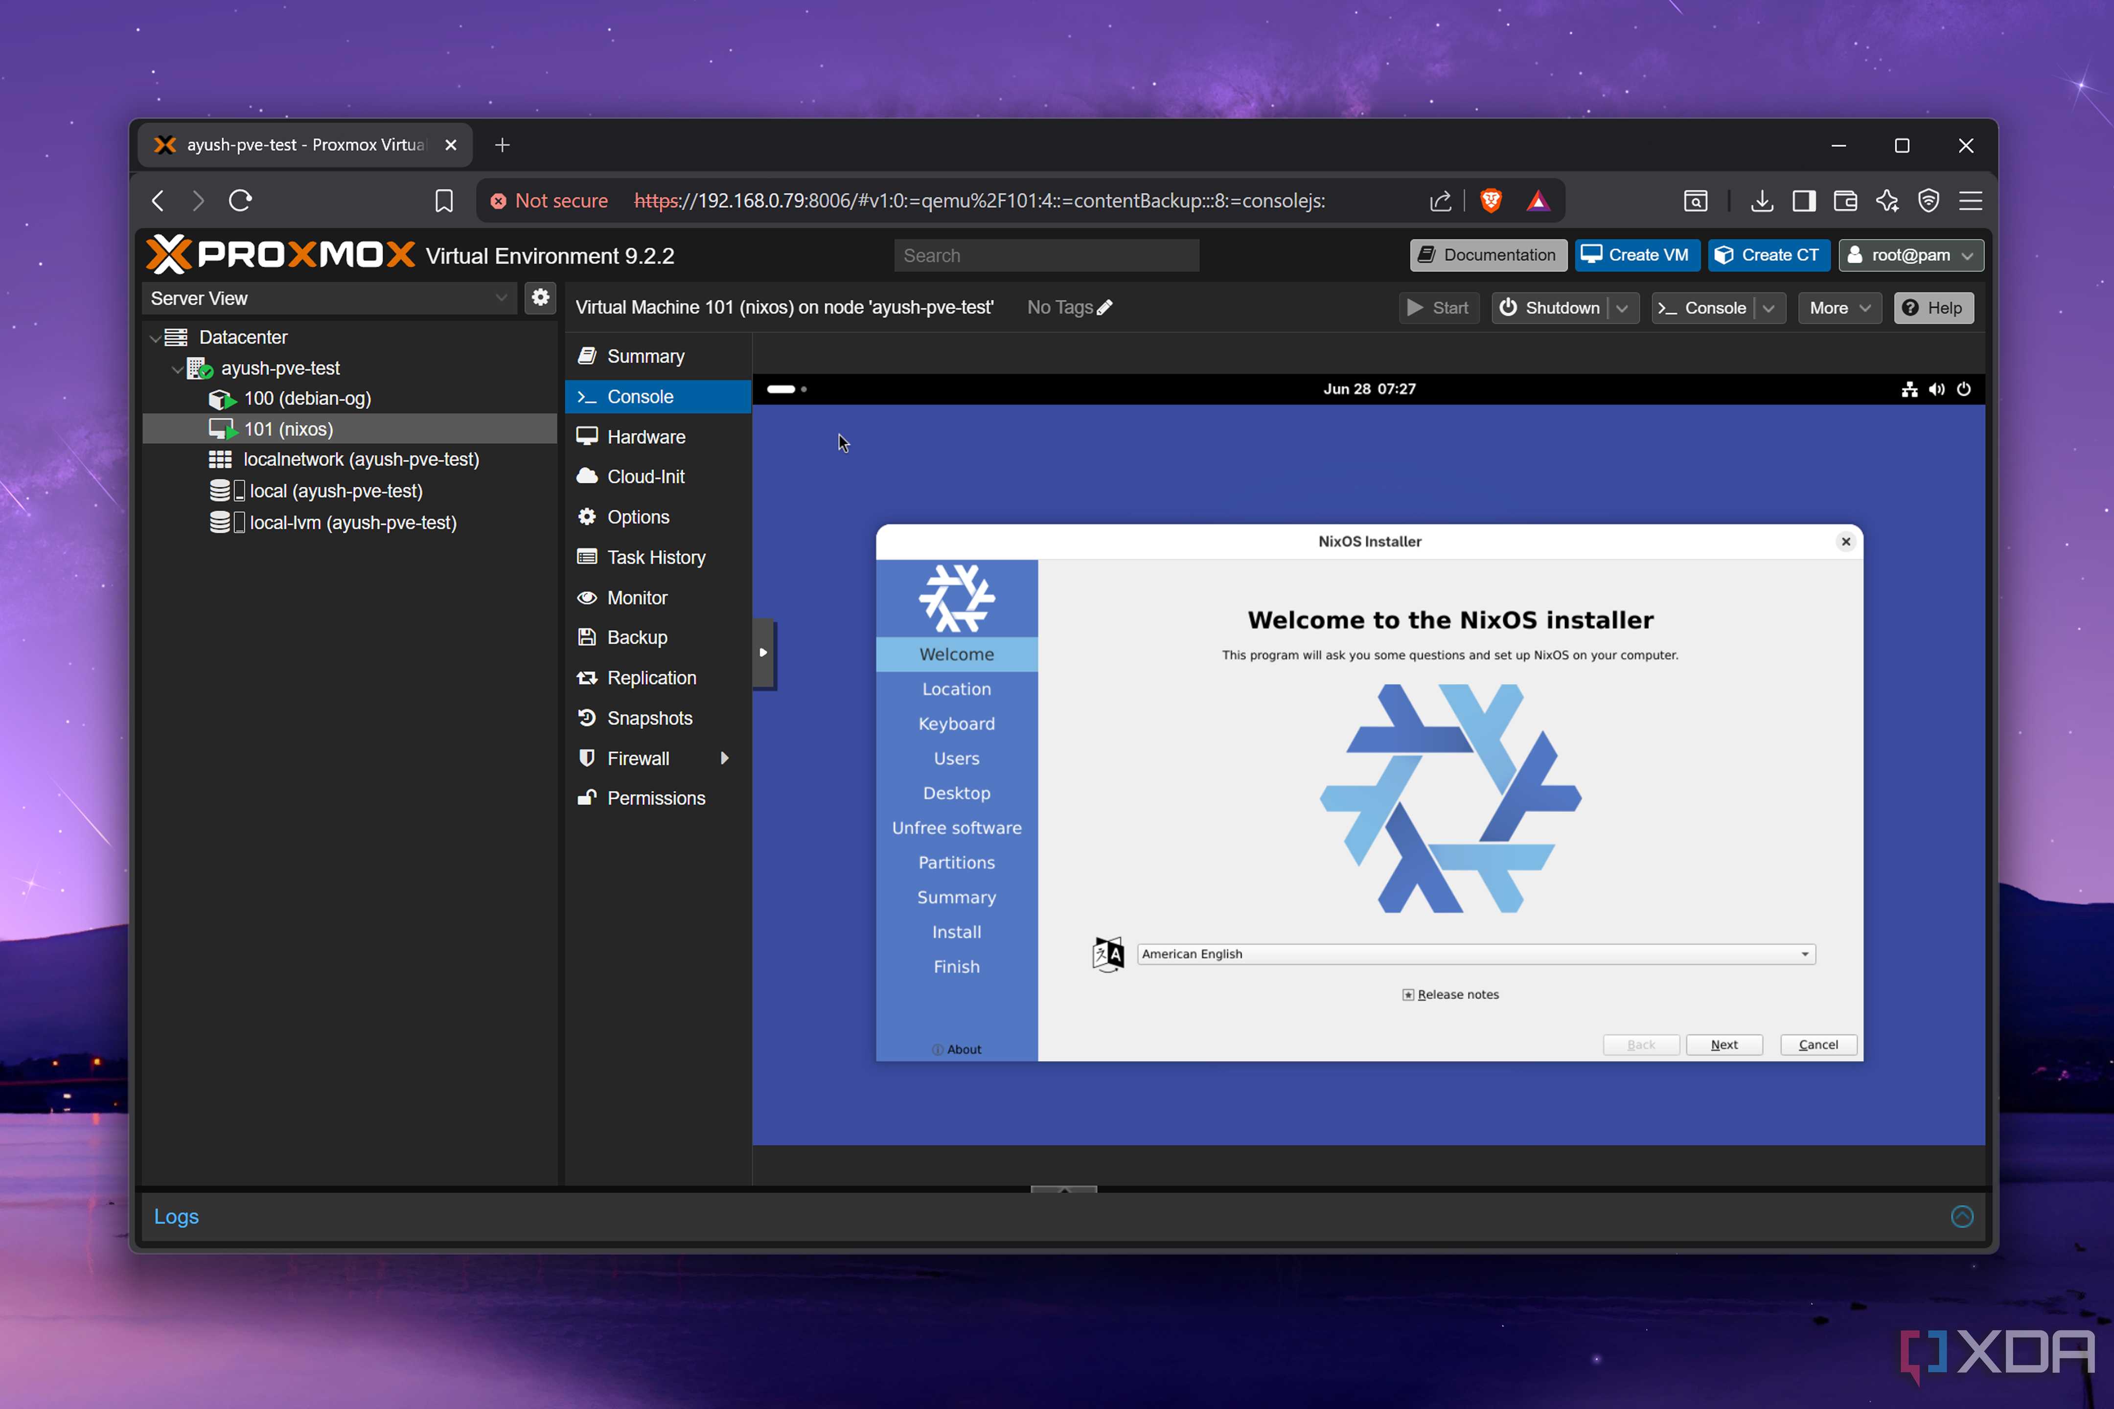The height and width of the screenshot is (1409, 2114).
Task: Expand the Firewall submenu arrow
Action: 724,757
